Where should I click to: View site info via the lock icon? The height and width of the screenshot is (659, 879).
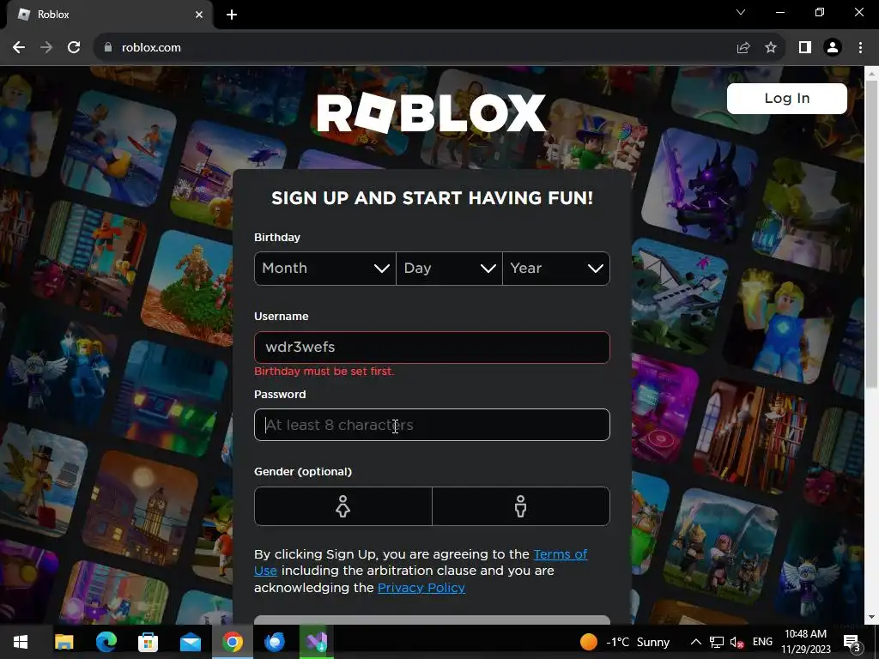pyautogui.click(x=108, y=48)
